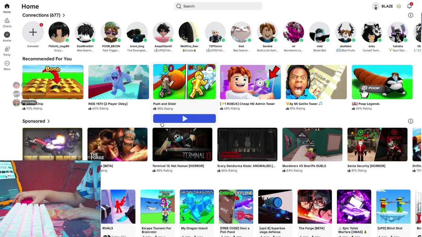This screenshot has height=237, width=422.
Task: Open My Dragon Island thumbnail
Action: pyautogui.click(x=197, y=207)
